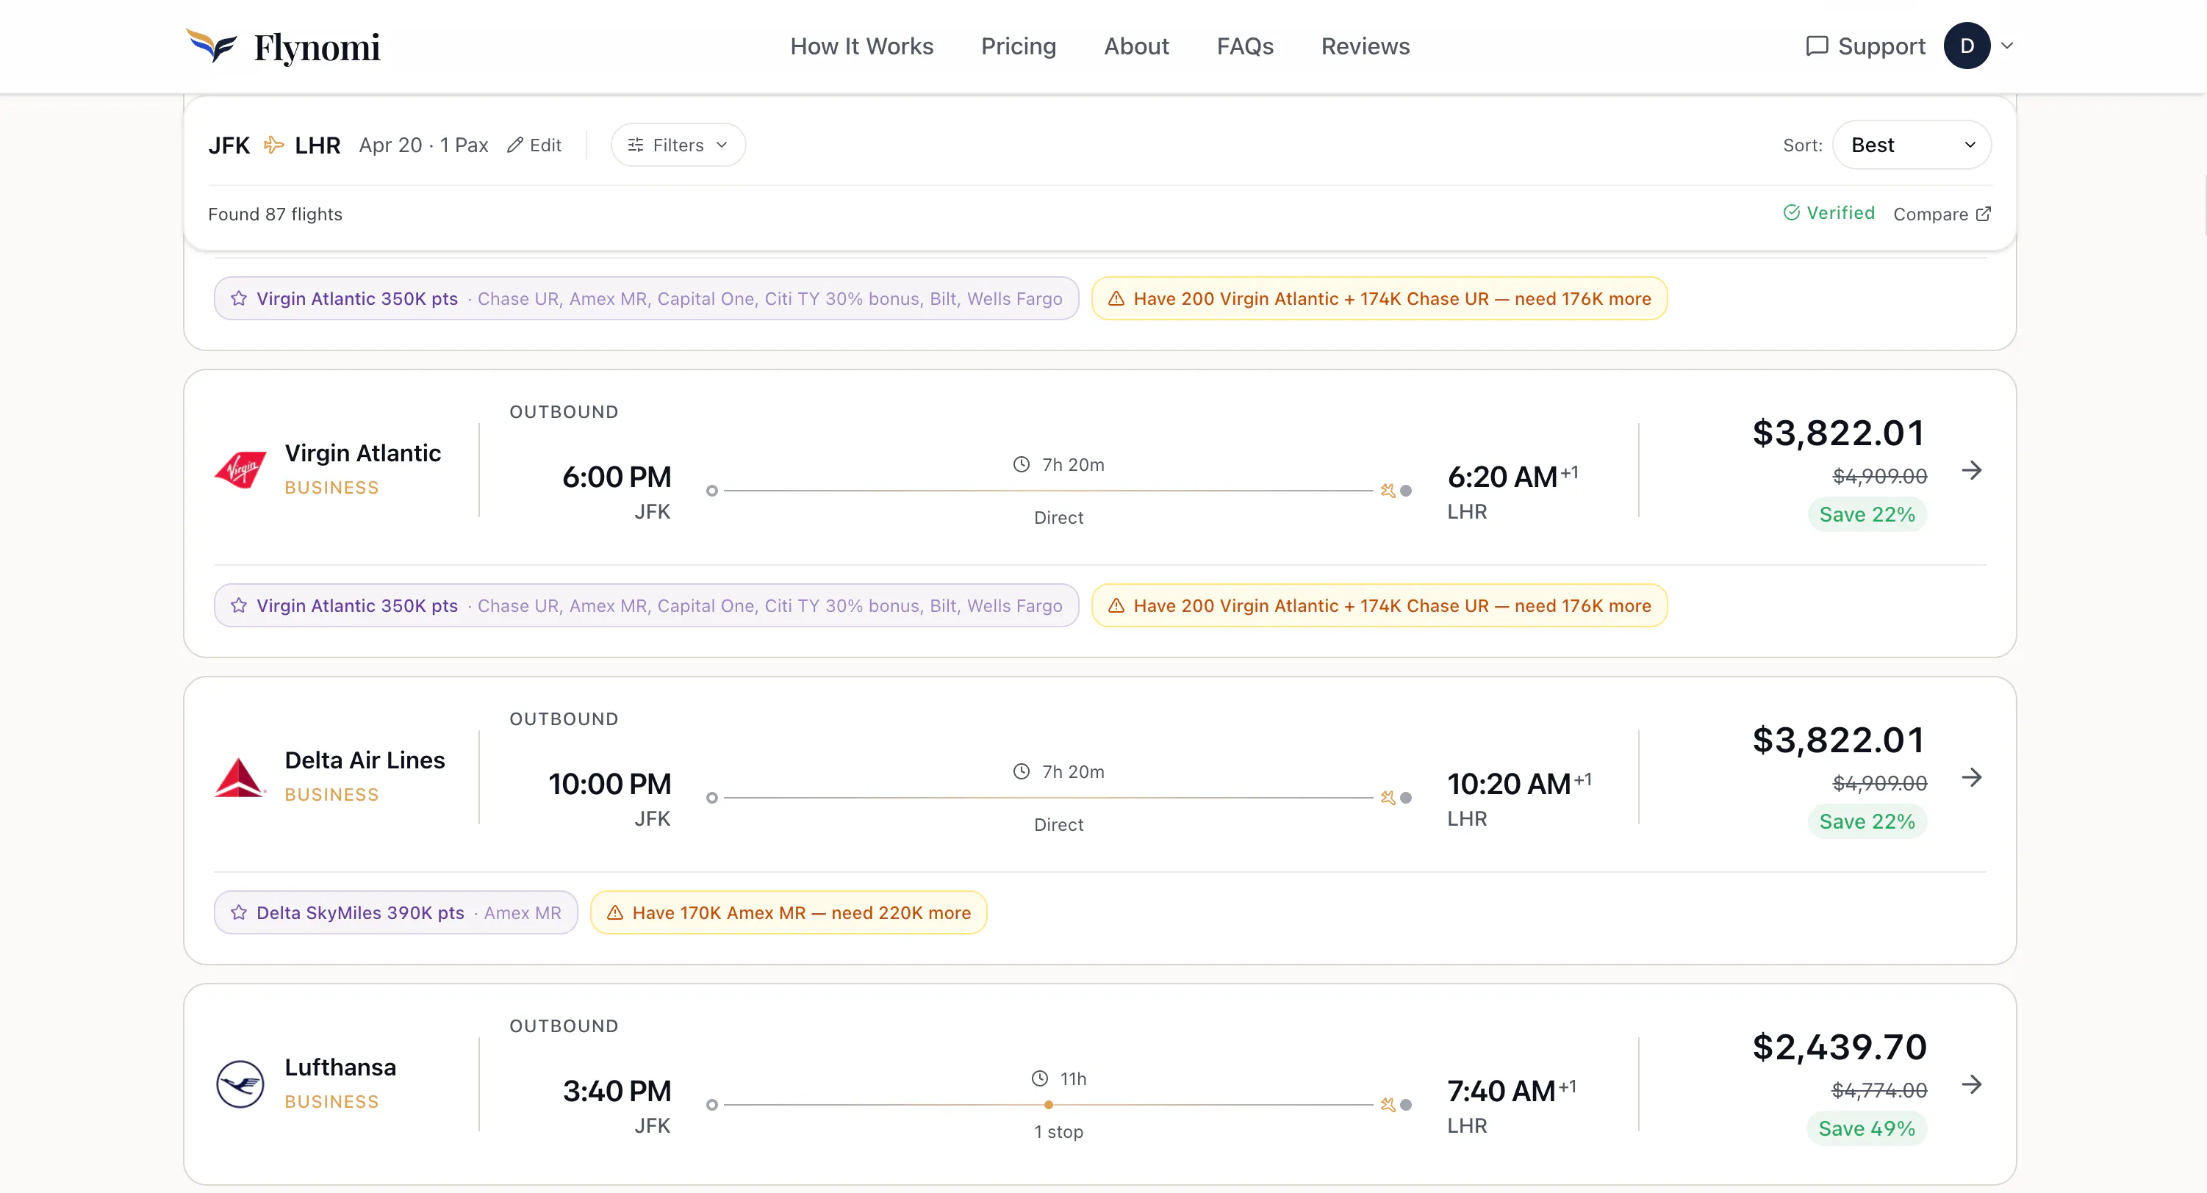The image size is (2207, 1193).
Task: Click the Have 170K Amex MR alert
Action: tap(789, 913)
